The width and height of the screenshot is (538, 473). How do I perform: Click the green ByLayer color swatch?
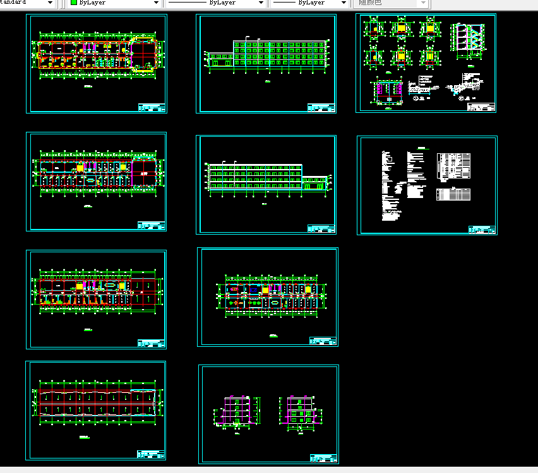pos(73,3)
